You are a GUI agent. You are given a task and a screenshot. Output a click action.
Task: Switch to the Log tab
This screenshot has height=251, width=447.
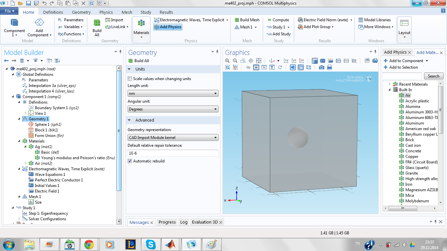[184, 222]
